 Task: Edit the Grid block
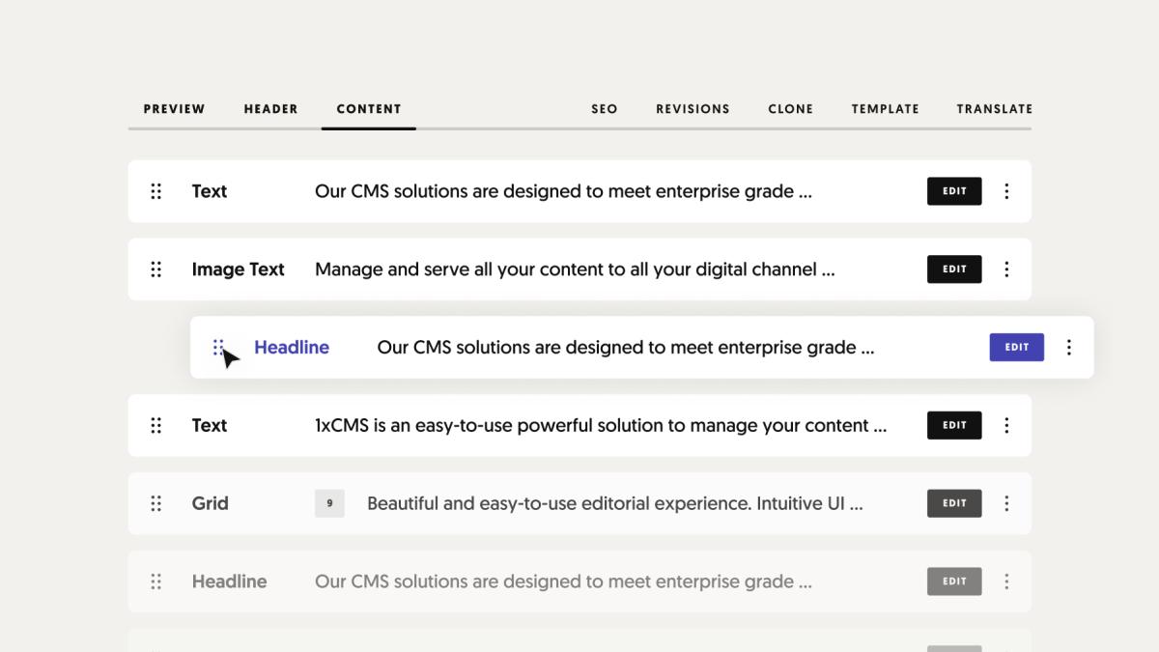tap(954, 503)
